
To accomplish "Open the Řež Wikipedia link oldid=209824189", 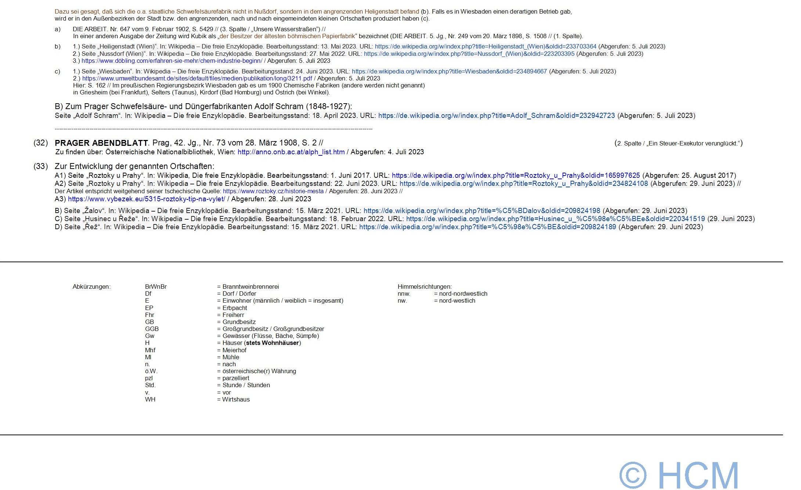I will coord(487,227).
